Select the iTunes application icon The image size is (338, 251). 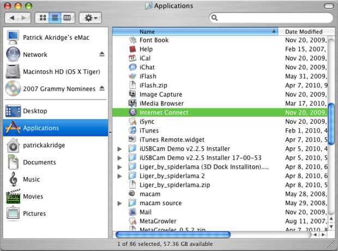133,130
